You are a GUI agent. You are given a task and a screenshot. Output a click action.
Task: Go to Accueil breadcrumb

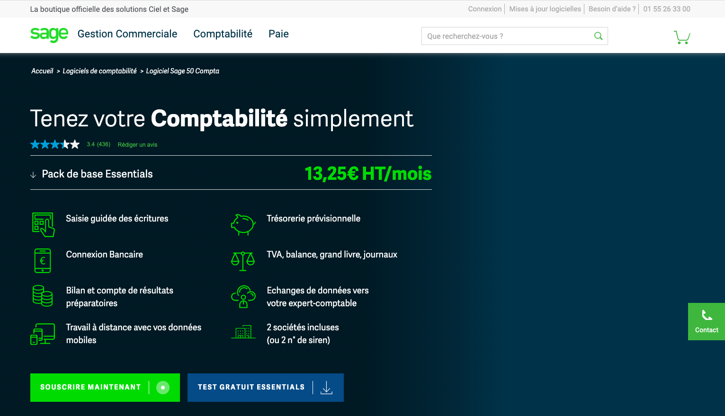pos(42,71)
